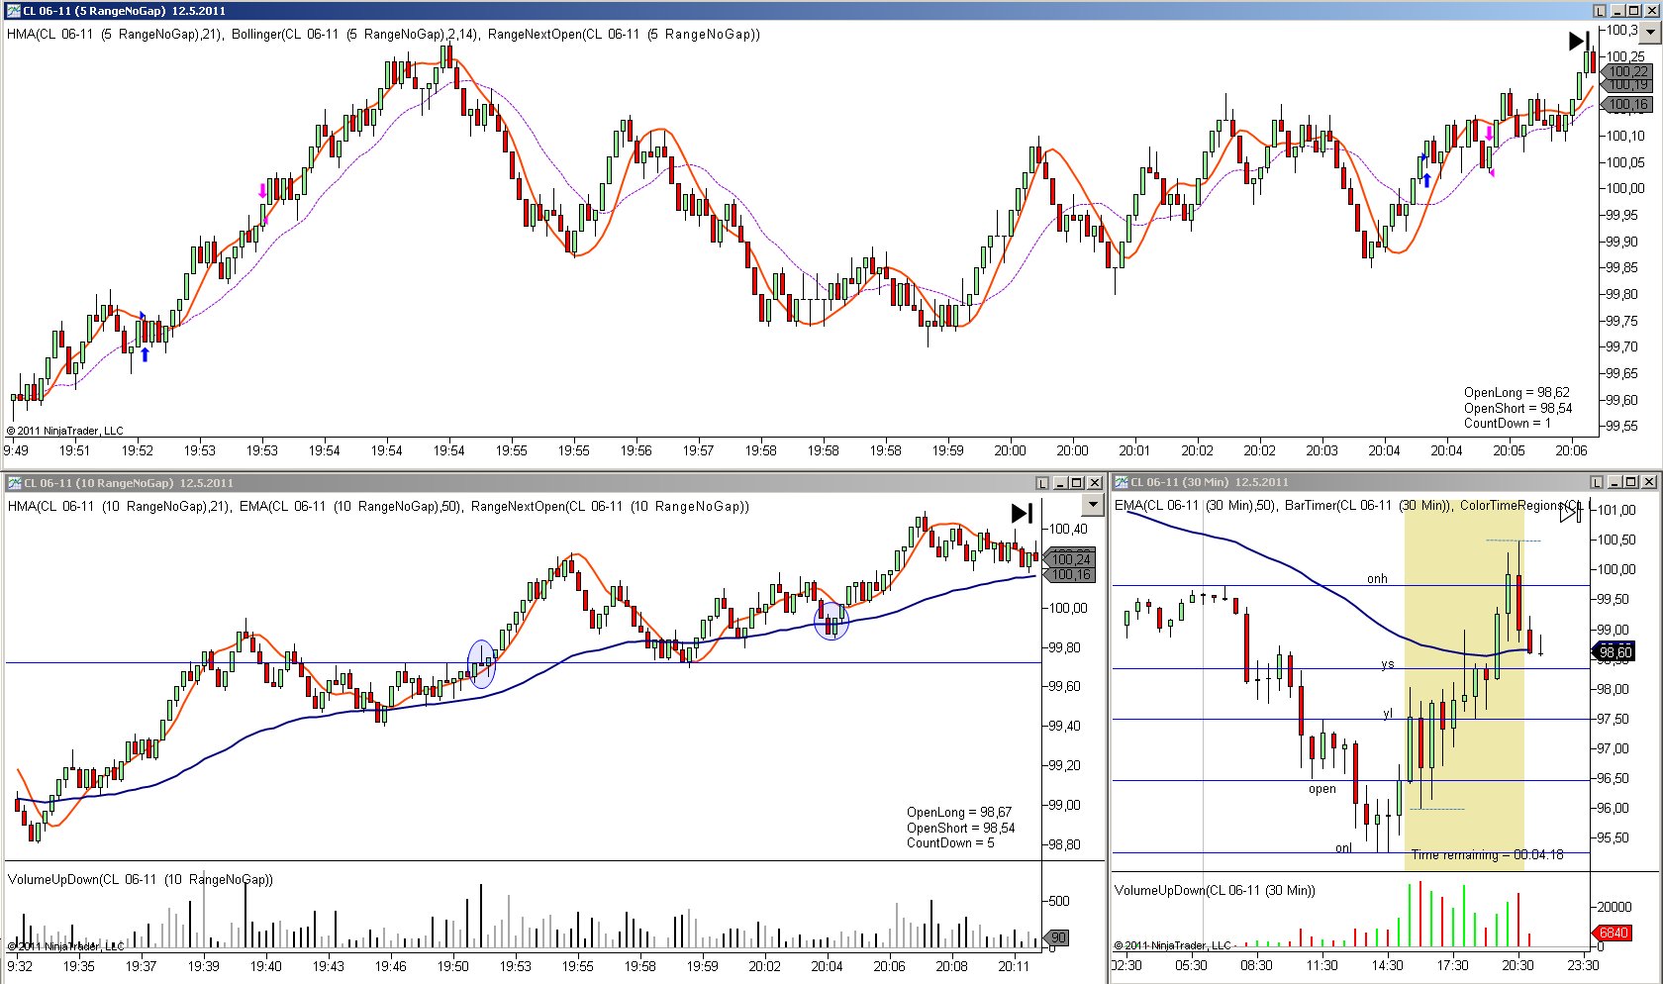The height and width of the screenshot is (984, 1663).
Task: Select the magenta down arrow near 19:53
Action: click(x=262, y=190)
